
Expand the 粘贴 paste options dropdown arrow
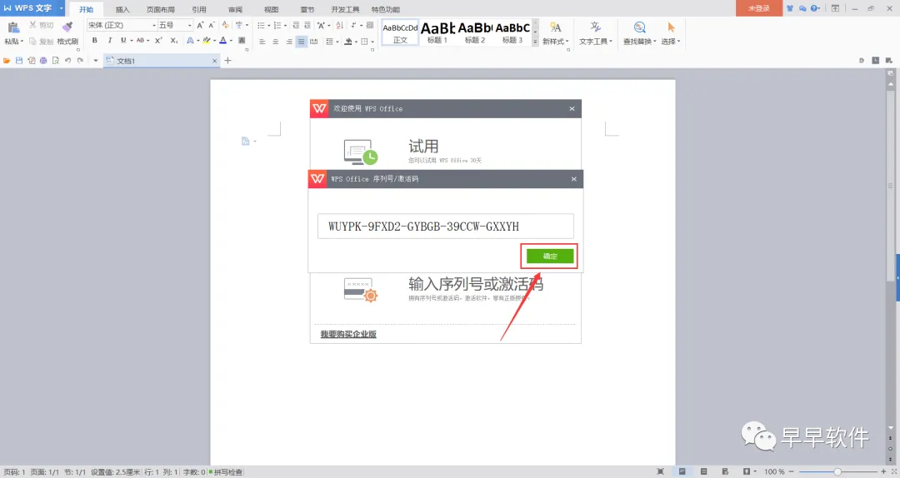click(x=22, y=42)
